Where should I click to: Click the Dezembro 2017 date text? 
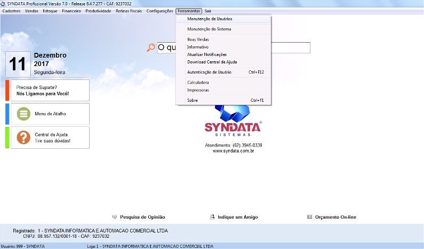(x=50, y=60)
